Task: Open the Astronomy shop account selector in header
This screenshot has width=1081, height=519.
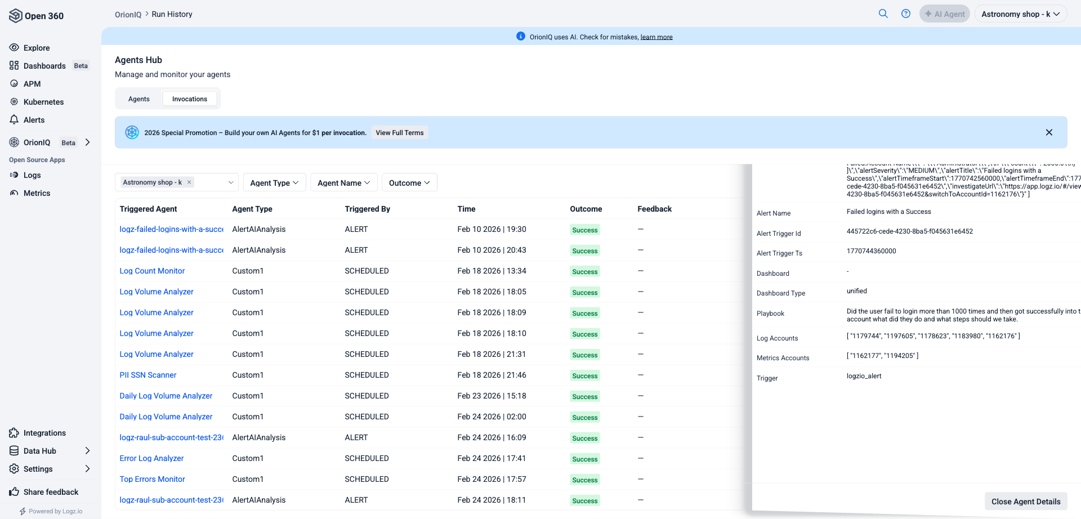Action: point(1020,14)
